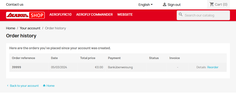Open the AEROFLY COMMANDER menu item
The image size is (236, 100).
pyautogui.click(x=94, y=15)
